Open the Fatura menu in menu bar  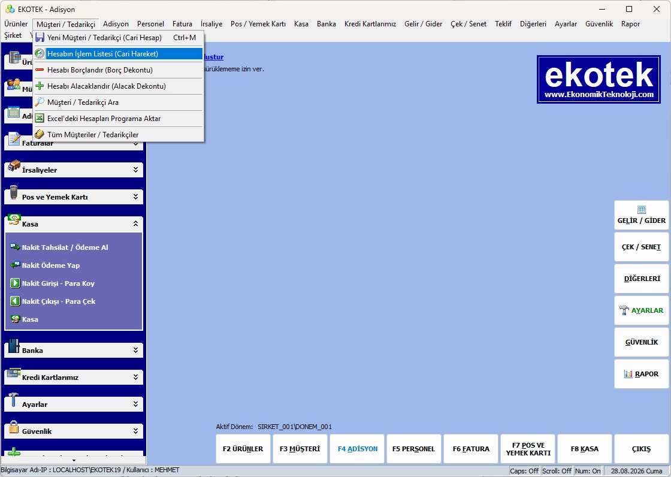coord(182,24)
